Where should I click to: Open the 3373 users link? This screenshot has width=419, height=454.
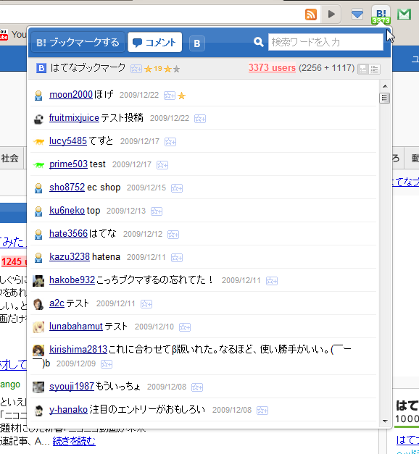[x=272, y=68]
